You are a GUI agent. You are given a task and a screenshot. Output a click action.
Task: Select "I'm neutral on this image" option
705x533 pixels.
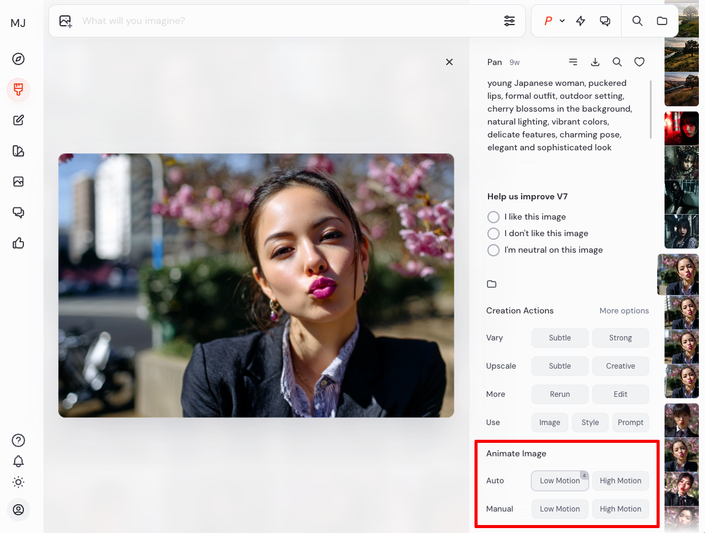[x=493, y=250]
